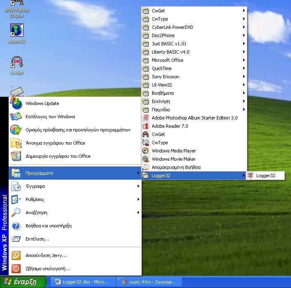Click the Εκτέλεση run icon
This screenshot has height=288, width=291.
point(16,239)
